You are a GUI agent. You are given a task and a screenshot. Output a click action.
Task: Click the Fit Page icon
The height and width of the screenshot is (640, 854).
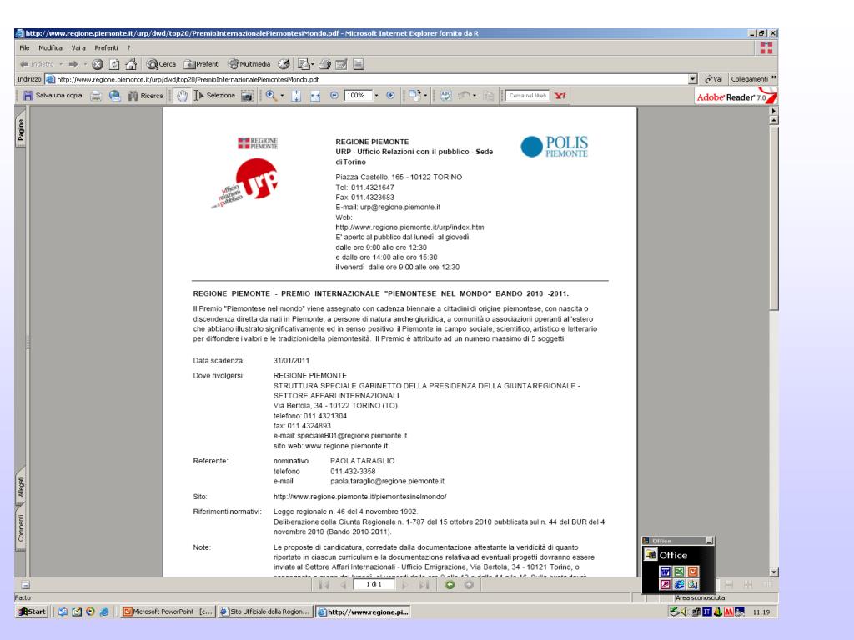296,96
